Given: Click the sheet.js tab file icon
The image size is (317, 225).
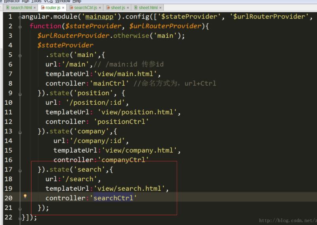Looking at the screenshot, I should pos(108,7).
